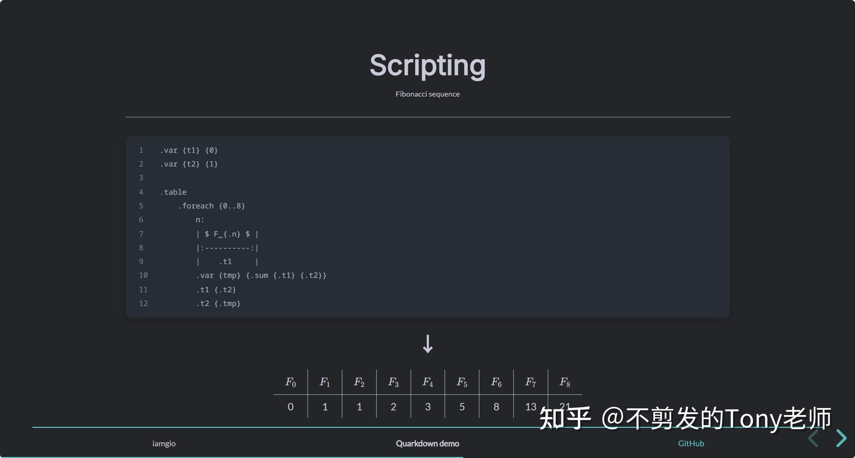Click the .table keyword on line 4
Viewport: 855px width, 458px height.
pyautogui.click(x=174, y=192)
